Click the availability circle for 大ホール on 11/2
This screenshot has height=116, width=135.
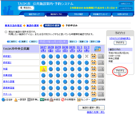pos(87,94)
